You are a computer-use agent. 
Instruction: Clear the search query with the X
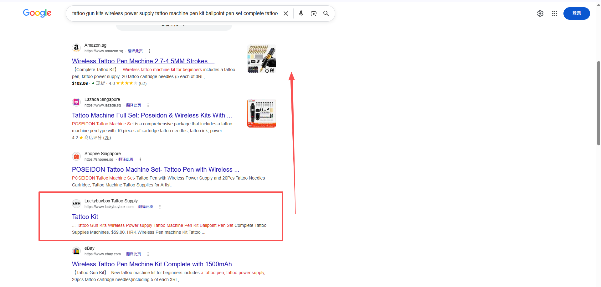click(286, 13)
